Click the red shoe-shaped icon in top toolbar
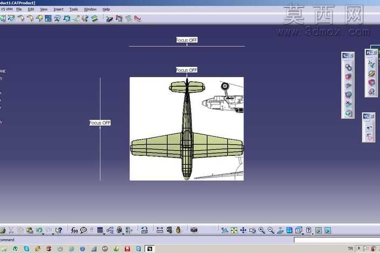Screen dimensions: 380x253 coord(138,18)
